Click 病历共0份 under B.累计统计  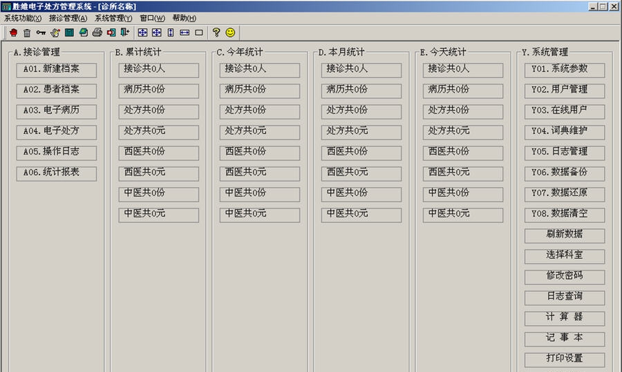(x=158, y=90)
